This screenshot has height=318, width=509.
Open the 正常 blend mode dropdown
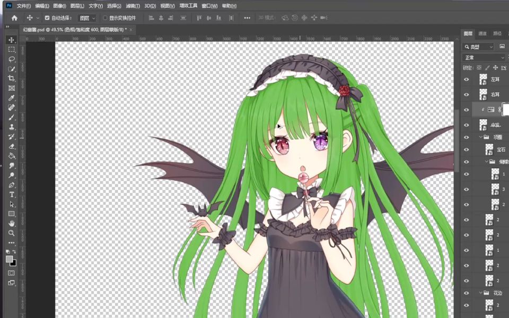point(484,57)
